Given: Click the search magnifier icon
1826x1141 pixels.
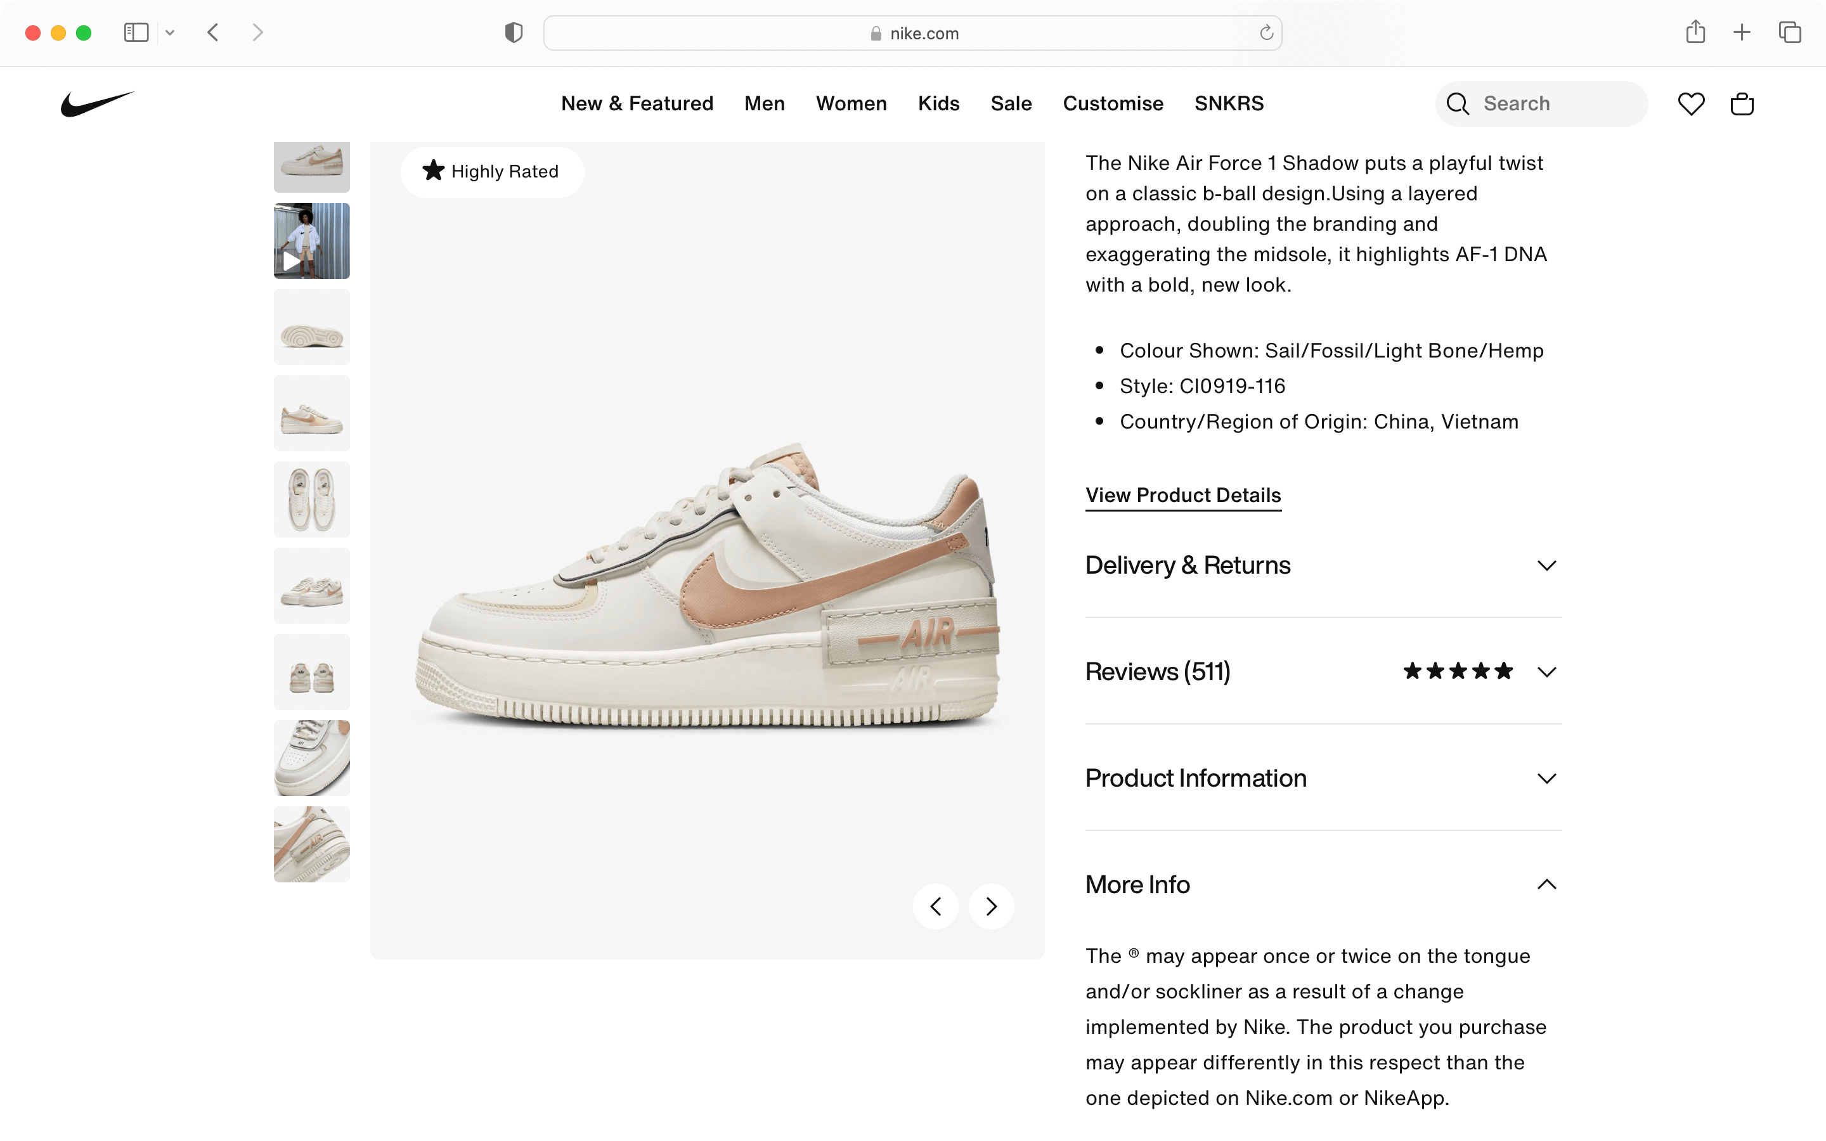Looking at the screenshot, I should point(1457,103).
